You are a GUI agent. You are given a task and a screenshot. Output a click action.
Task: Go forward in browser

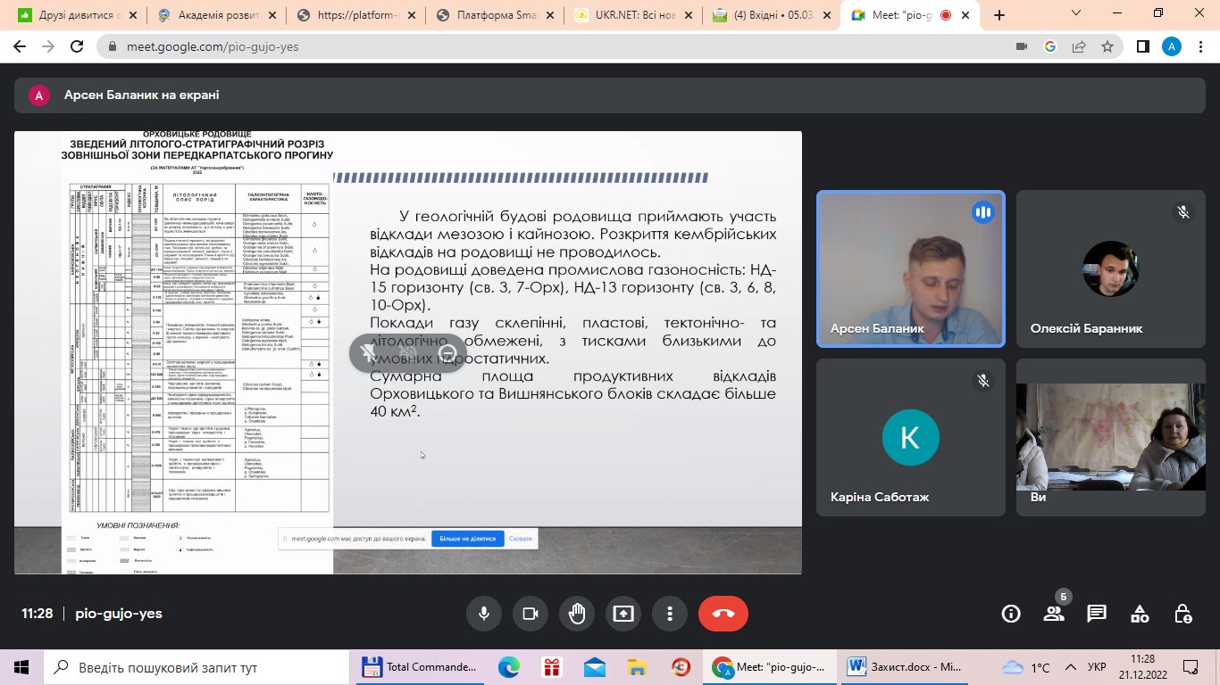[x=48, y=47]
